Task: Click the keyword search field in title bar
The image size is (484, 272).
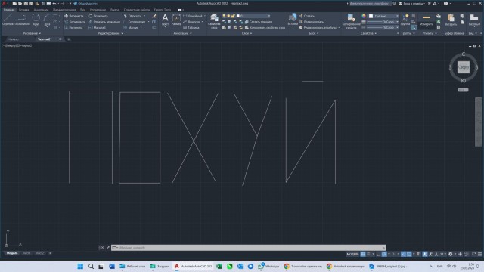Action: coord(370,3)
